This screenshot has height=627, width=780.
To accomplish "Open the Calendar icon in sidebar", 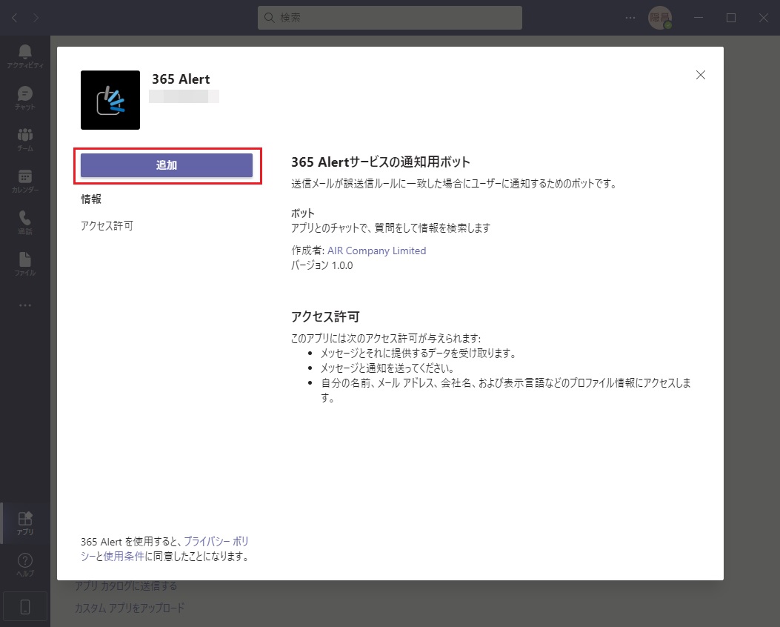I will click(x=25, y=180).
